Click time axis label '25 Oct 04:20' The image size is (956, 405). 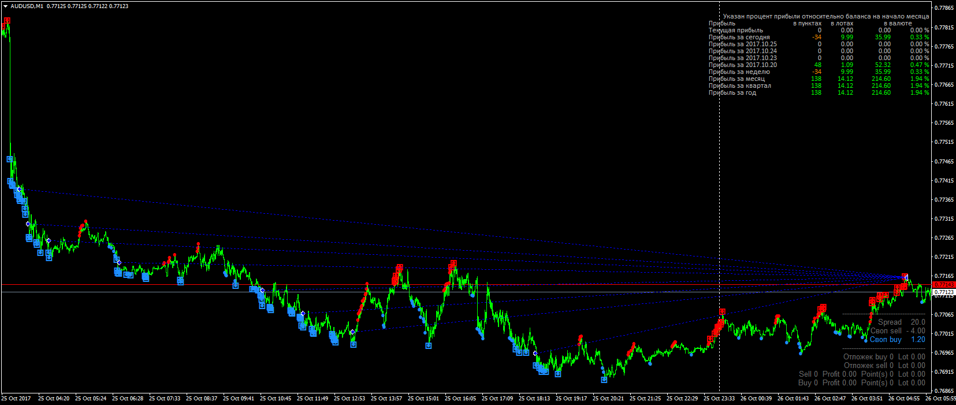tap(54, 398)
